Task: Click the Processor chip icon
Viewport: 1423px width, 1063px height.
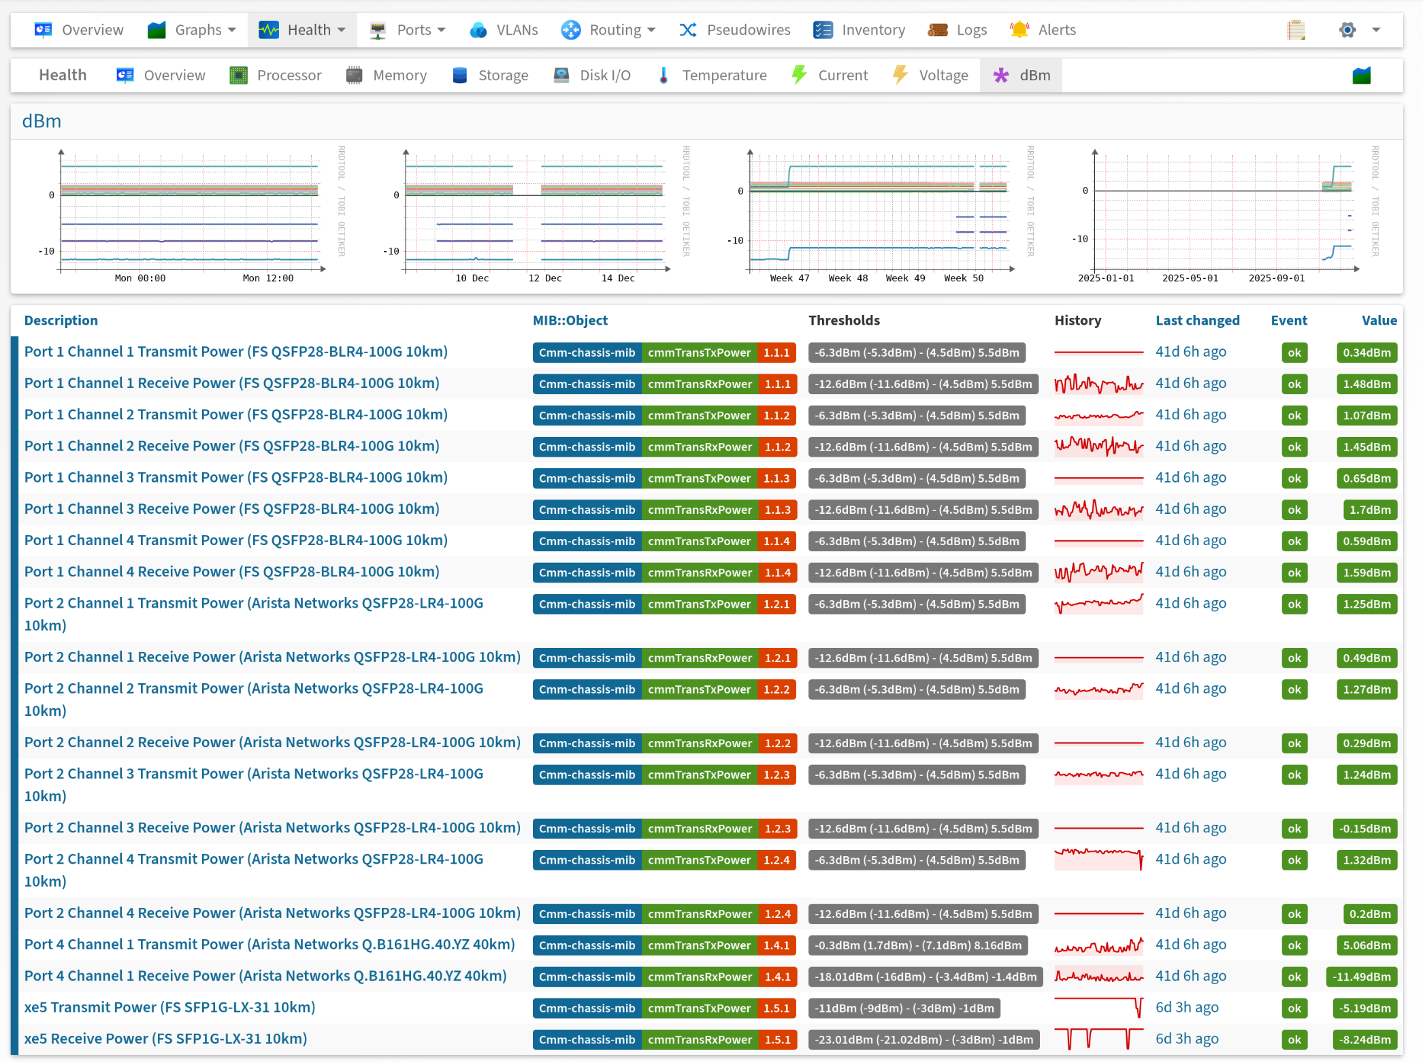Action: (238, 76)
